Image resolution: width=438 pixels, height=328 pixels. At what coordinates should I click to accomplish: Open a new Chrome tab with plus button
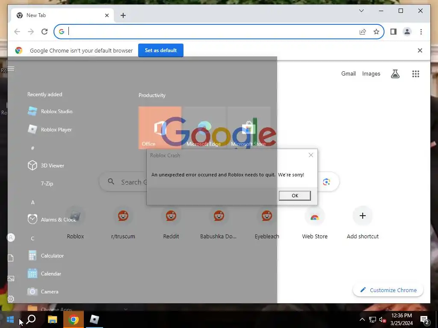(x=123, y=15)
